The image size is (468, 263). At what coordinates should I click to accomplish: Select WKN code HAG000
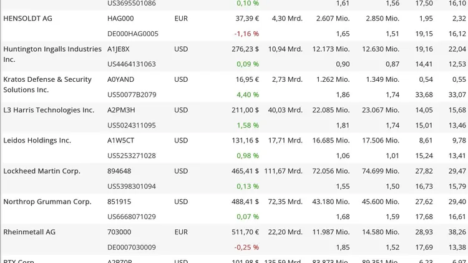coord(120,19)
